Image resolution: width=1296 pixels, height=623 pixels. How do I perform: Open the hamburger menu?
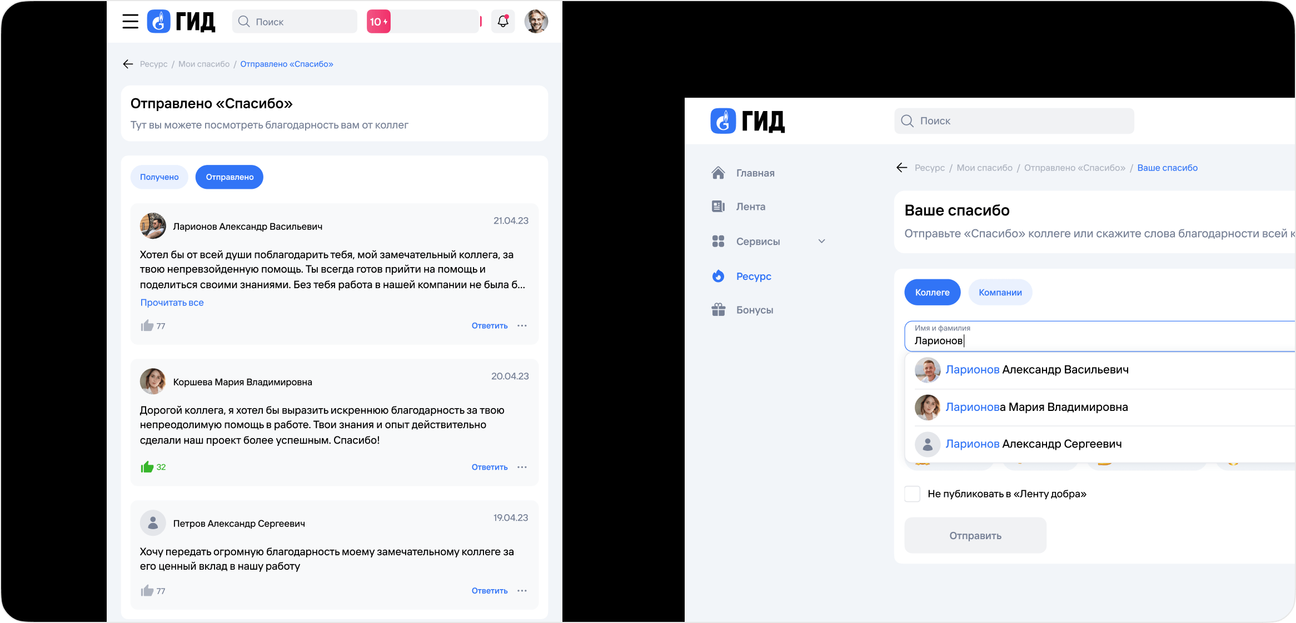point(130,22)
